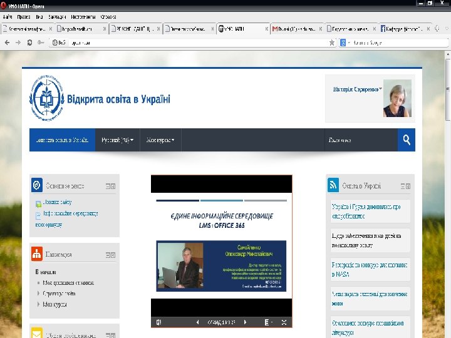Screen dimensions: 451x338
Task: Go to the previous slide
Action: [197, 322]
